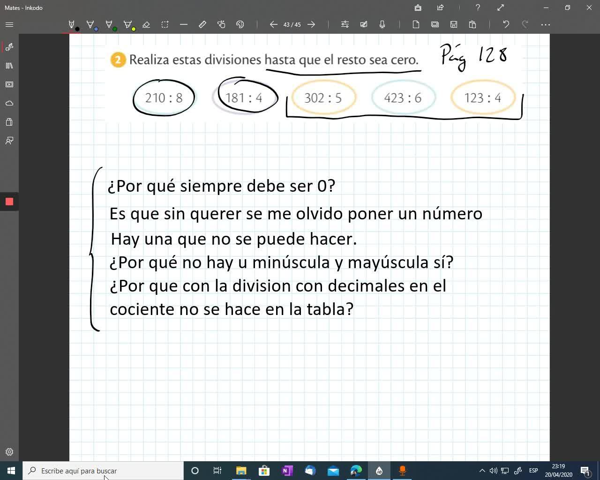Open the ink editor sidebar tab
Screen dimensions: 600x480
tap(9, 47)
